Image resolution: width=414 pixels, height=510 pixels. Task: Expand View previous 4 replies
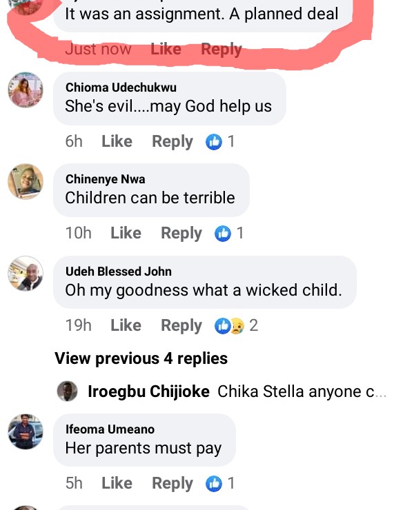[141, 358]
